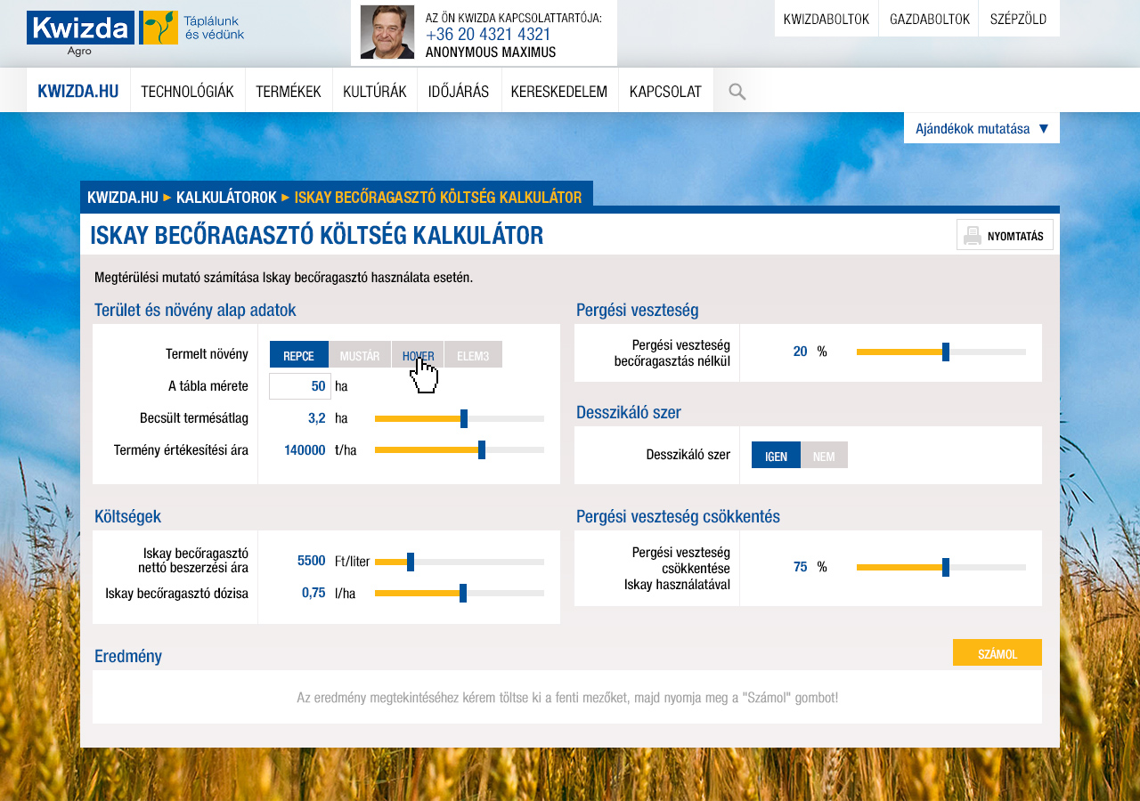Click the Költségek section heading
1140x801 pixels.
click(x=127, y=516)
